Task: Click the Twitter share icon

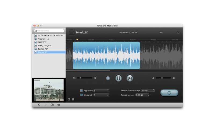Action: [69, 99]
